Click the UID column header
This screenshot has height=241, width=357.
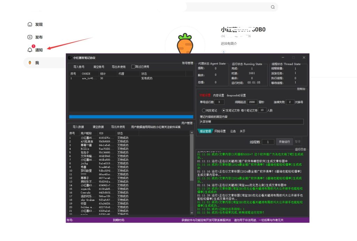pyautogui.click(x=107, y=133)
